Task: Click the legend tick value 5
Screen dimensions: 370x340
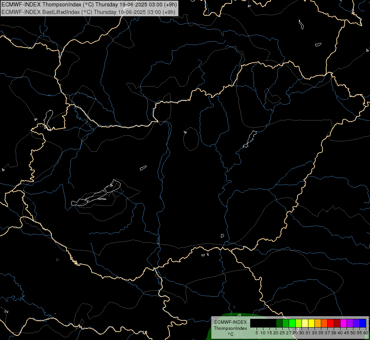Action: point(257,333)
